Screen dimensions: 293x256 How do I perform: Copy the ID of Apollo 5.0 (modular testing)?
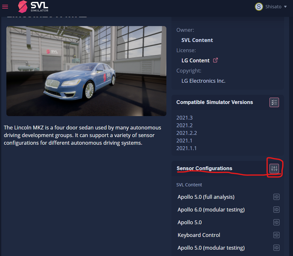point(276,248)
